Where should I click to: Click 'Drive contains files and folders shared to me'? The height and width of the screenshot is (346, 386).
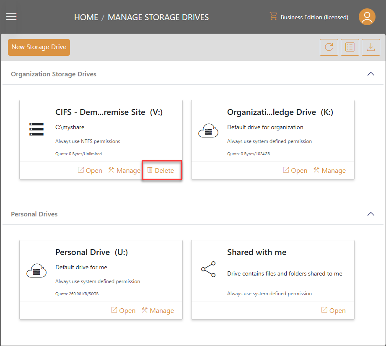coord(285,273)
